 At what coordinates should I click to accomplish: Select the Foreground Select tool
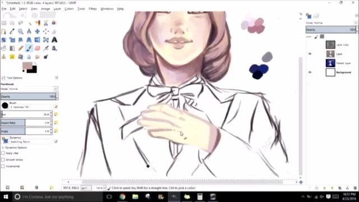54,23
